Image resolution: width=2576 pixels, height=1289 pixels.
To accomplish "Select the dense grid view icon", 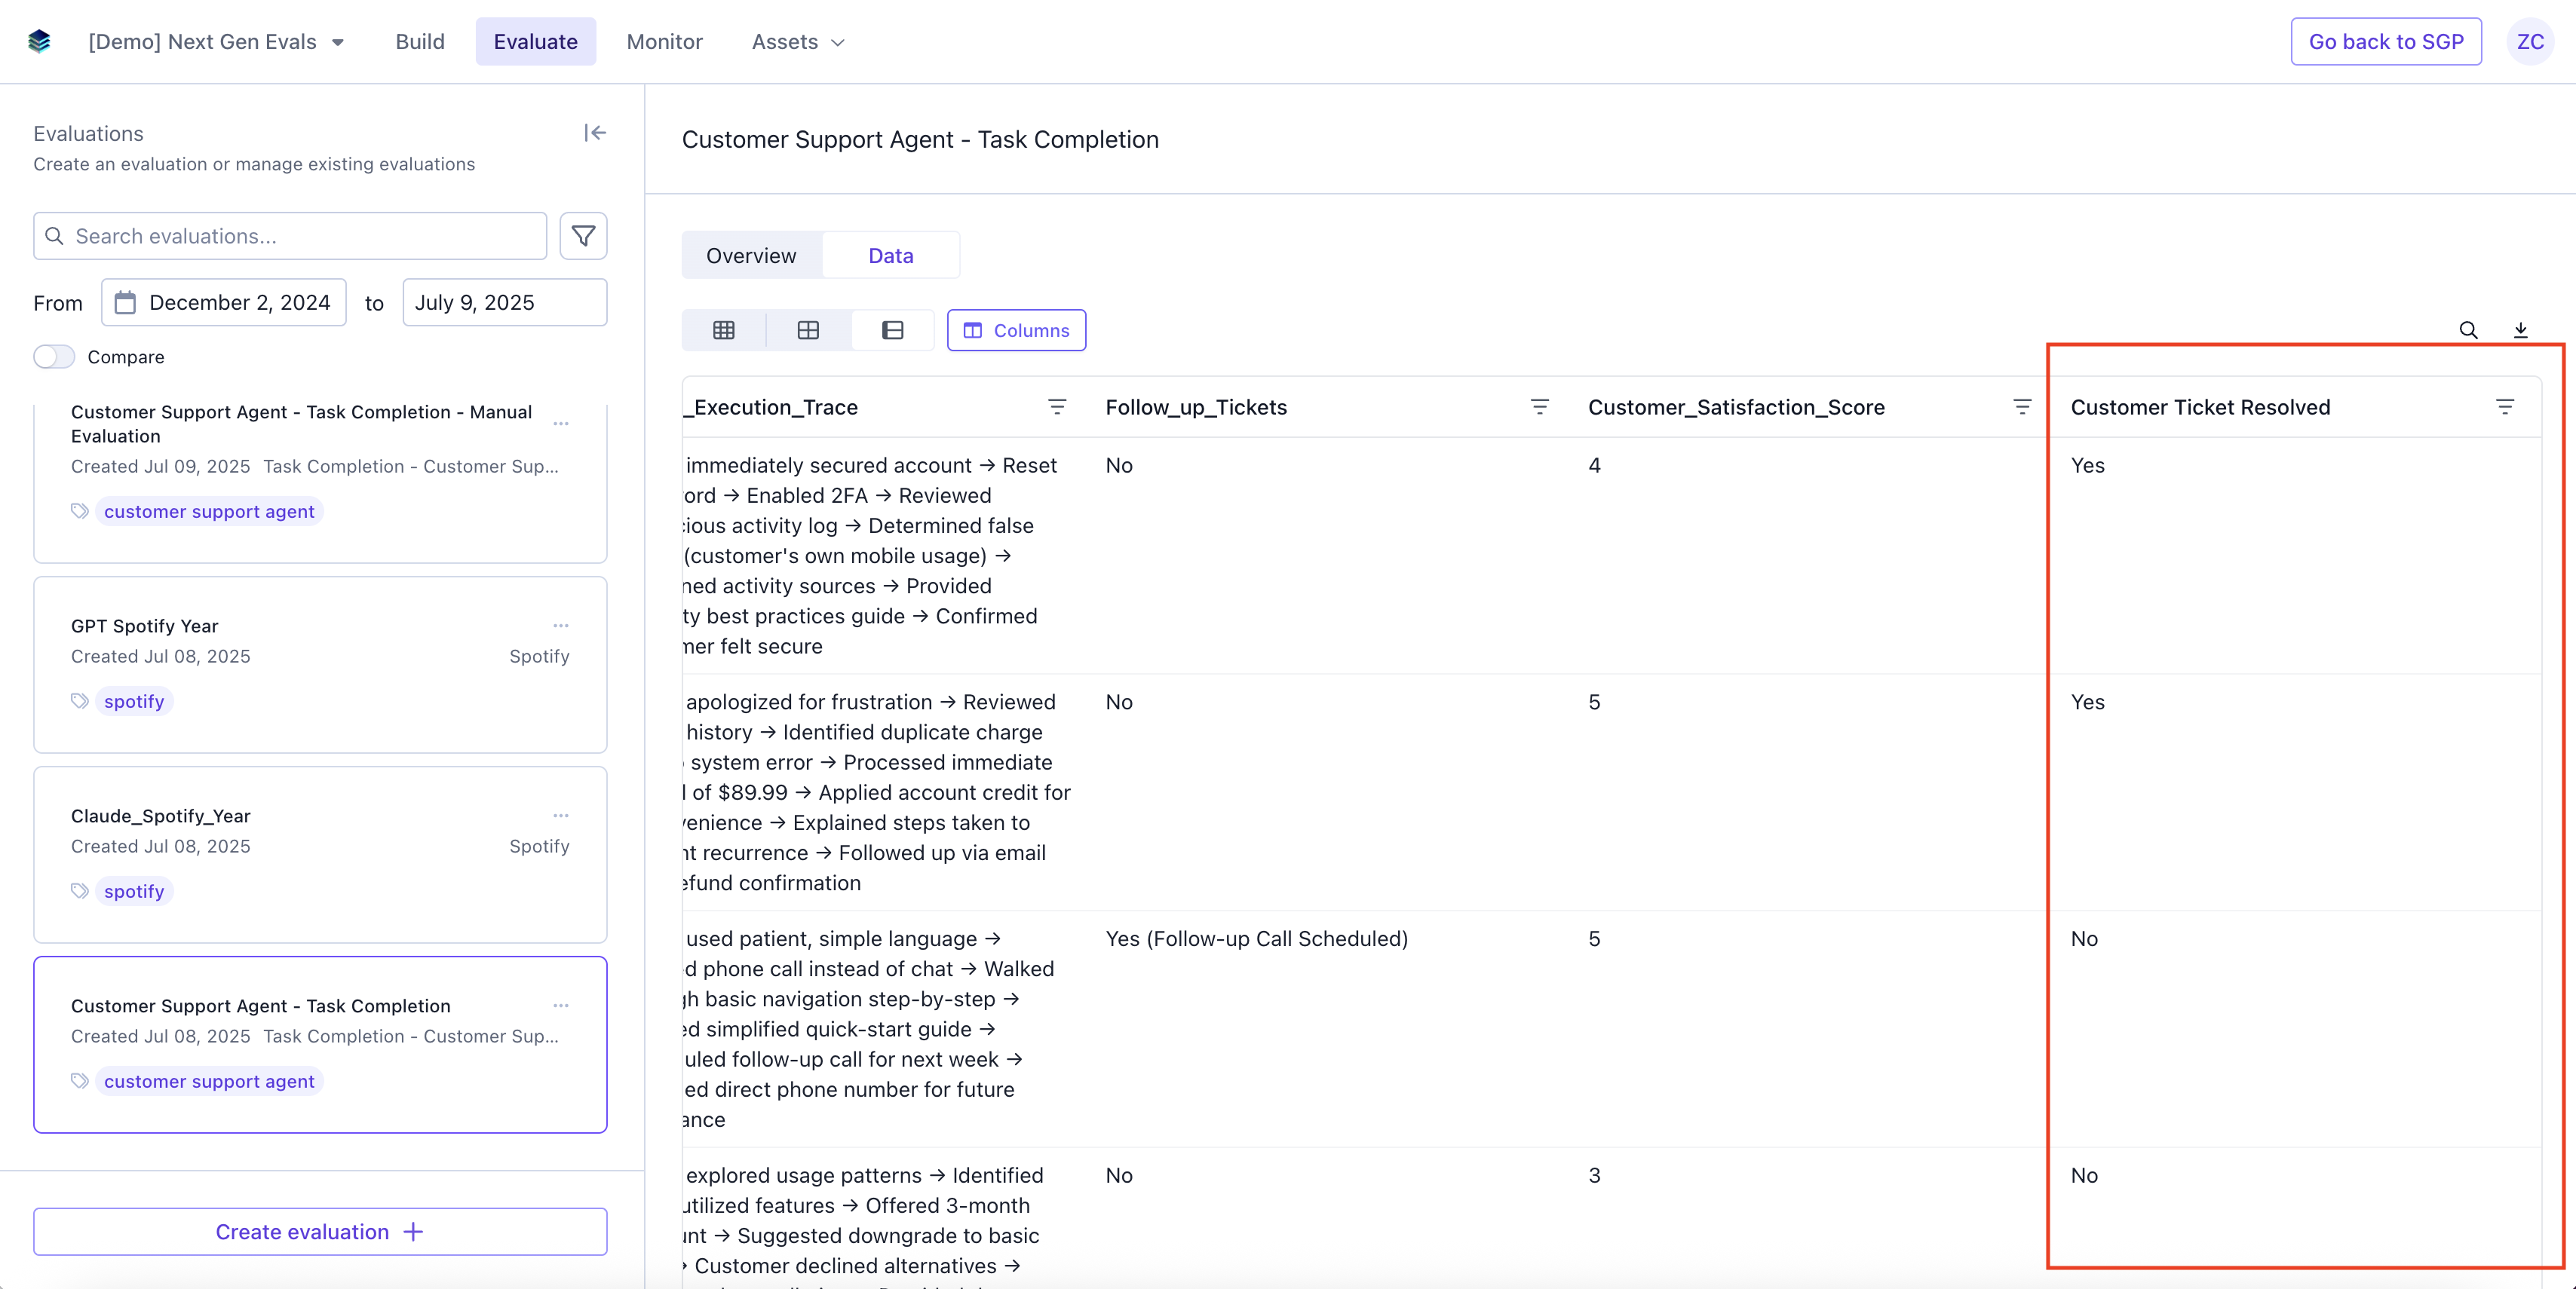I will coord(724,331).
